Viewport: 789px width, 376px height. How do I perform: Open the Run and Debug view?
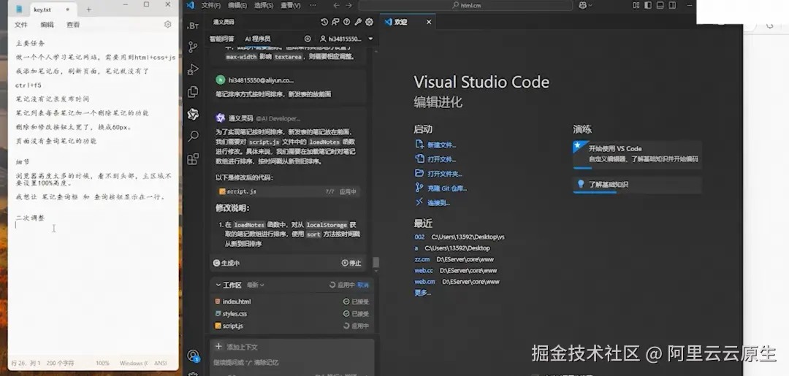193,69
